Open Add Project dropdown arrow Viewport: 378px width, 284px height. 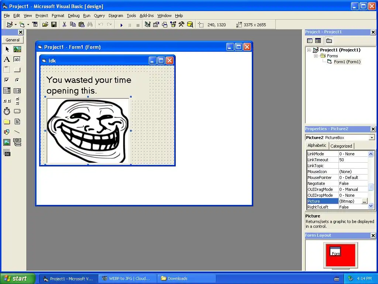(x=16, y=25)
